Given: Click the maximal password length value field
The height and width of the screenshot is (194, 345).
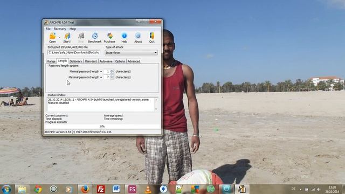Looking at the screenshot, I should [x=107, y=77].
